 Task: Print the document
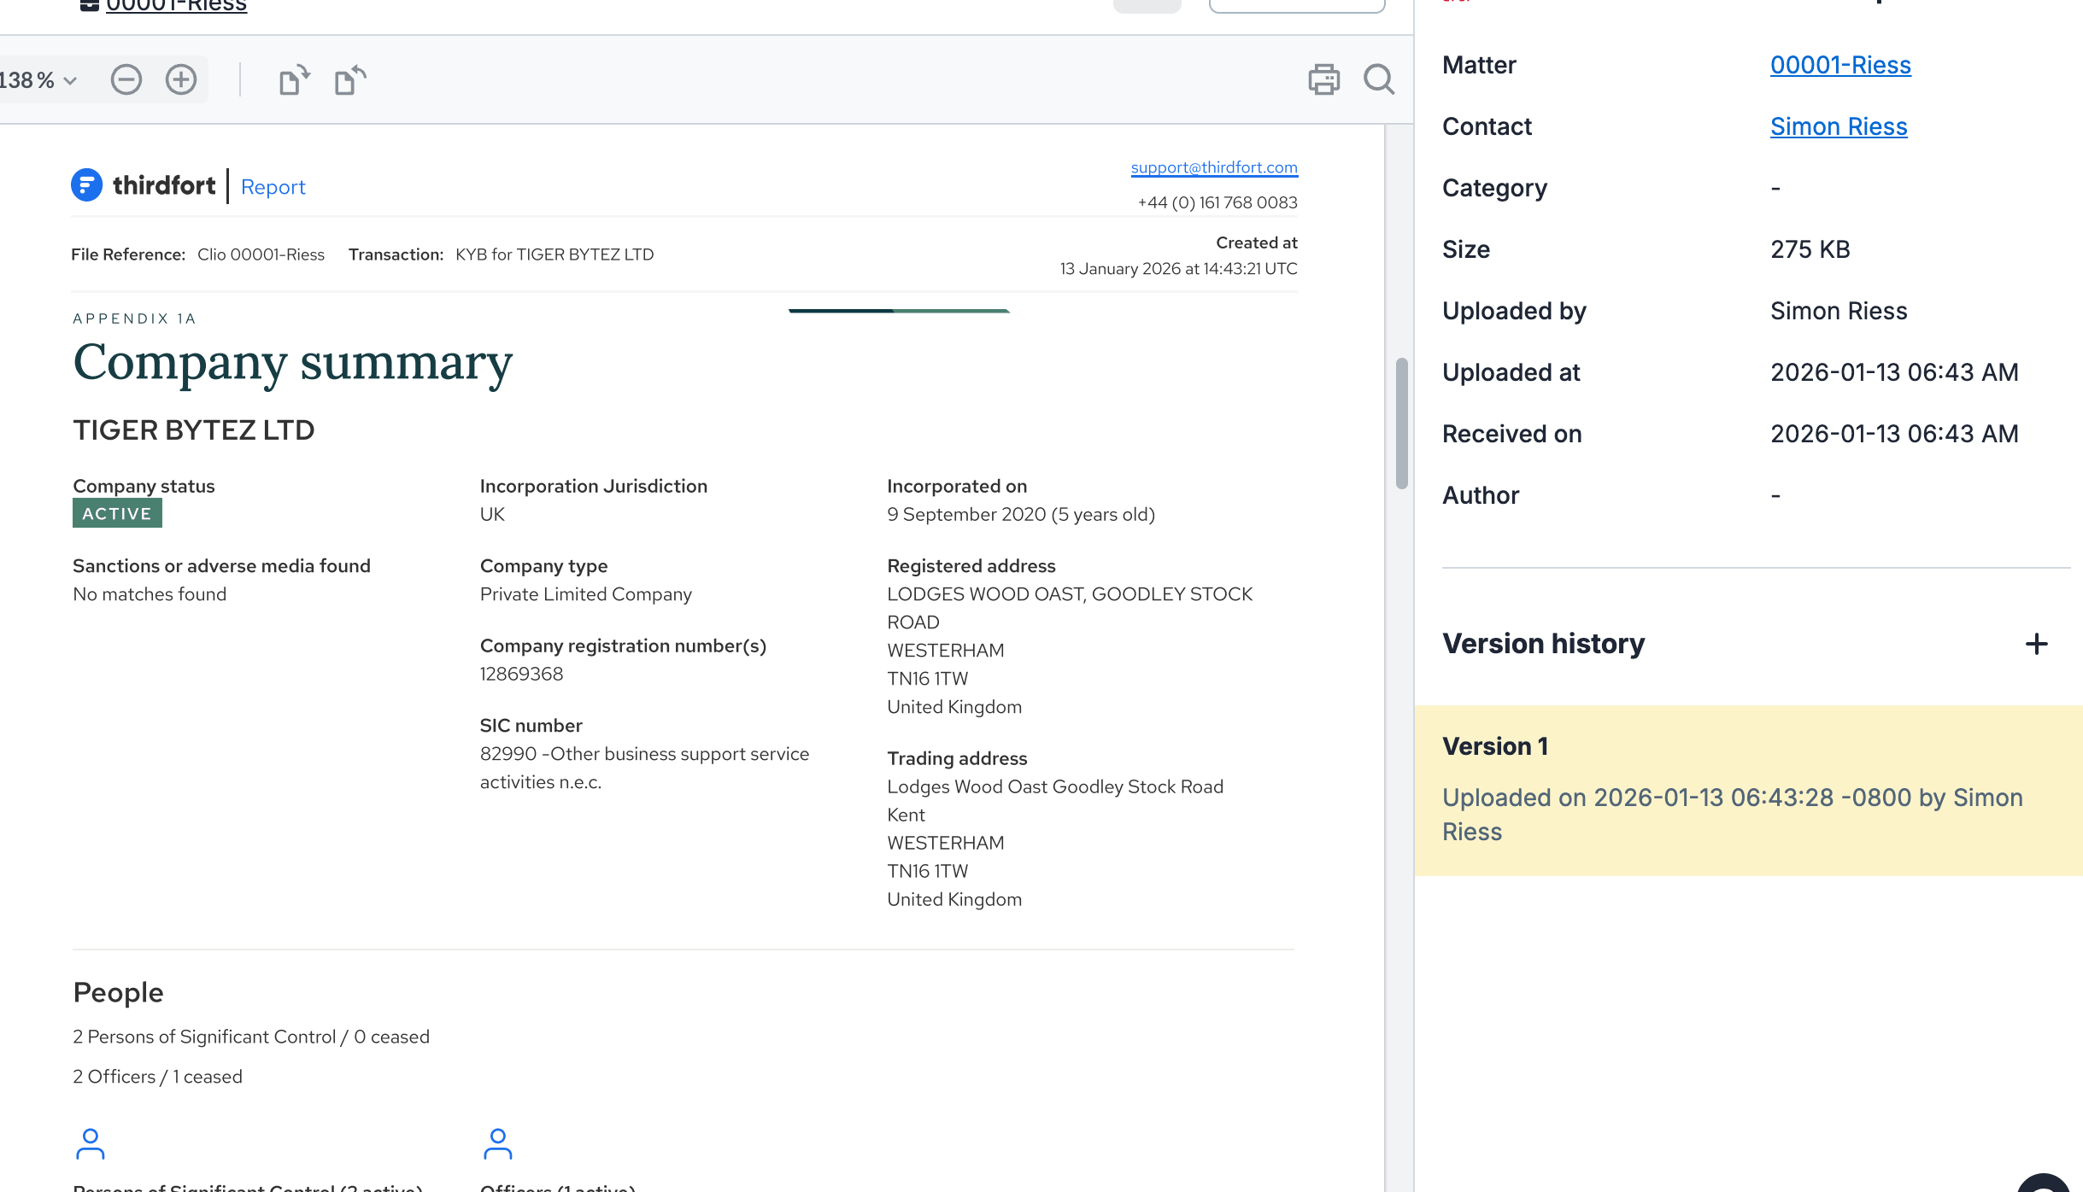tap(1323, 80)
